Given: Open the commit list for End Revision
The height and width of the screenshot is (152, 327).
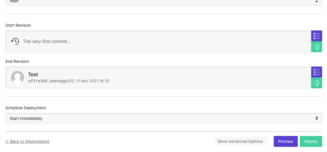Looking at the screenshot, I should tap(316, 72).
